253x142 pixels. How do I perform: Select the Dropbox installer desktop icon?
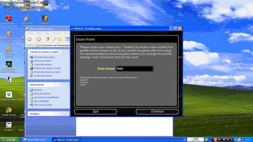[9, 96]
